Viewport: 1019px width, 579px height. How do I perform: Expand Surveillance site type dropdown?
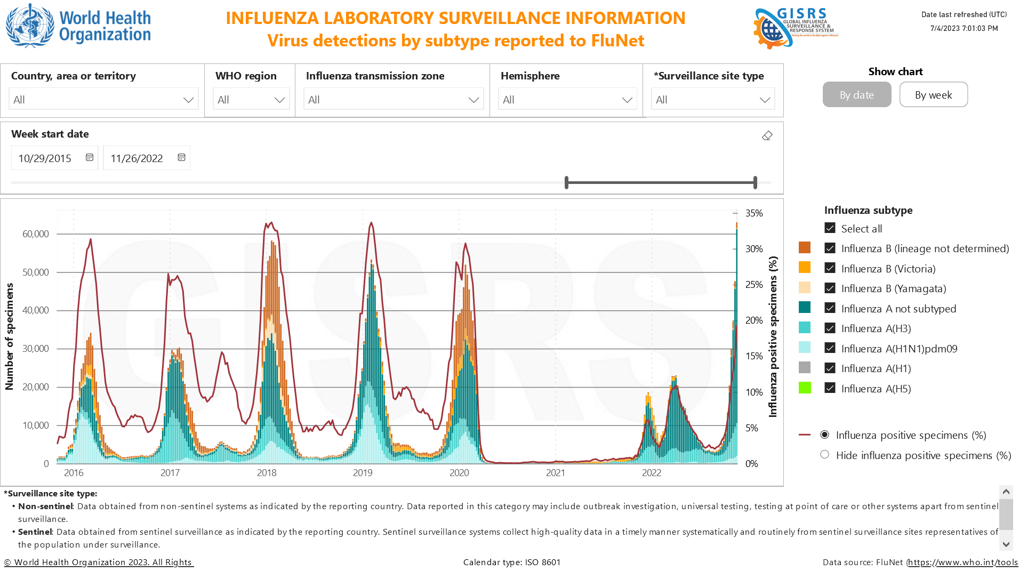click(713, 100)
